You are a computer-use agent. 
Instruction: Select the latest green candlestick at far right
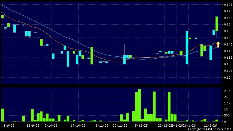(x=217, y=24)
